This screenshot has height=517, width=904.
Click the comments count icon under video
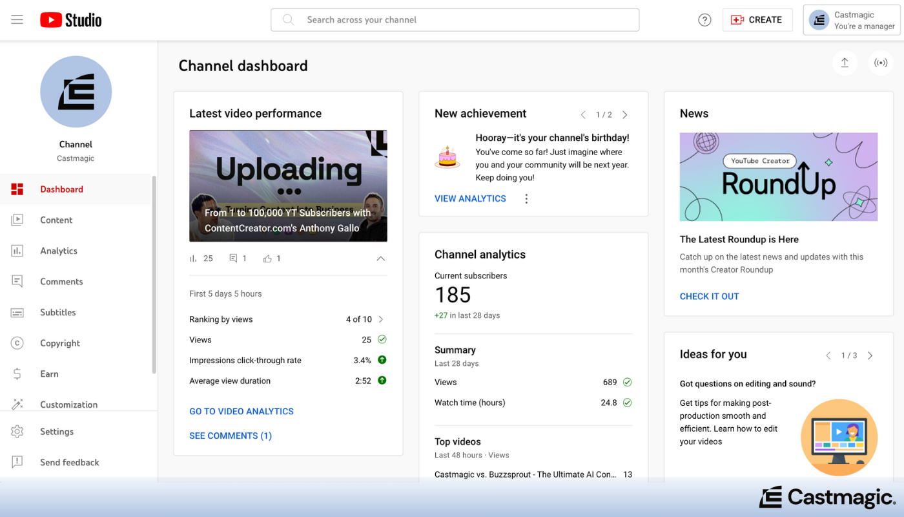tap(233, 258)
